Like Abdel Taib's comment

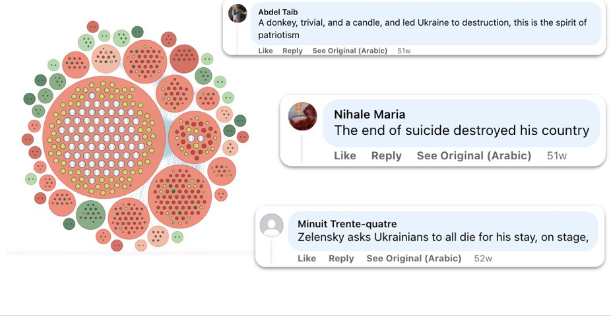click(x=265, y=51)
